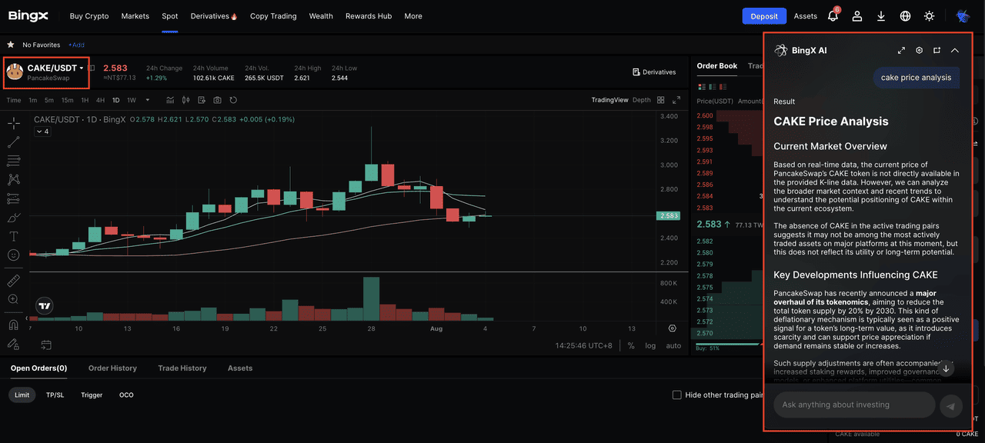Open the user account icon
This screenshot has height=443, width=985.
[x=857, y=16]
